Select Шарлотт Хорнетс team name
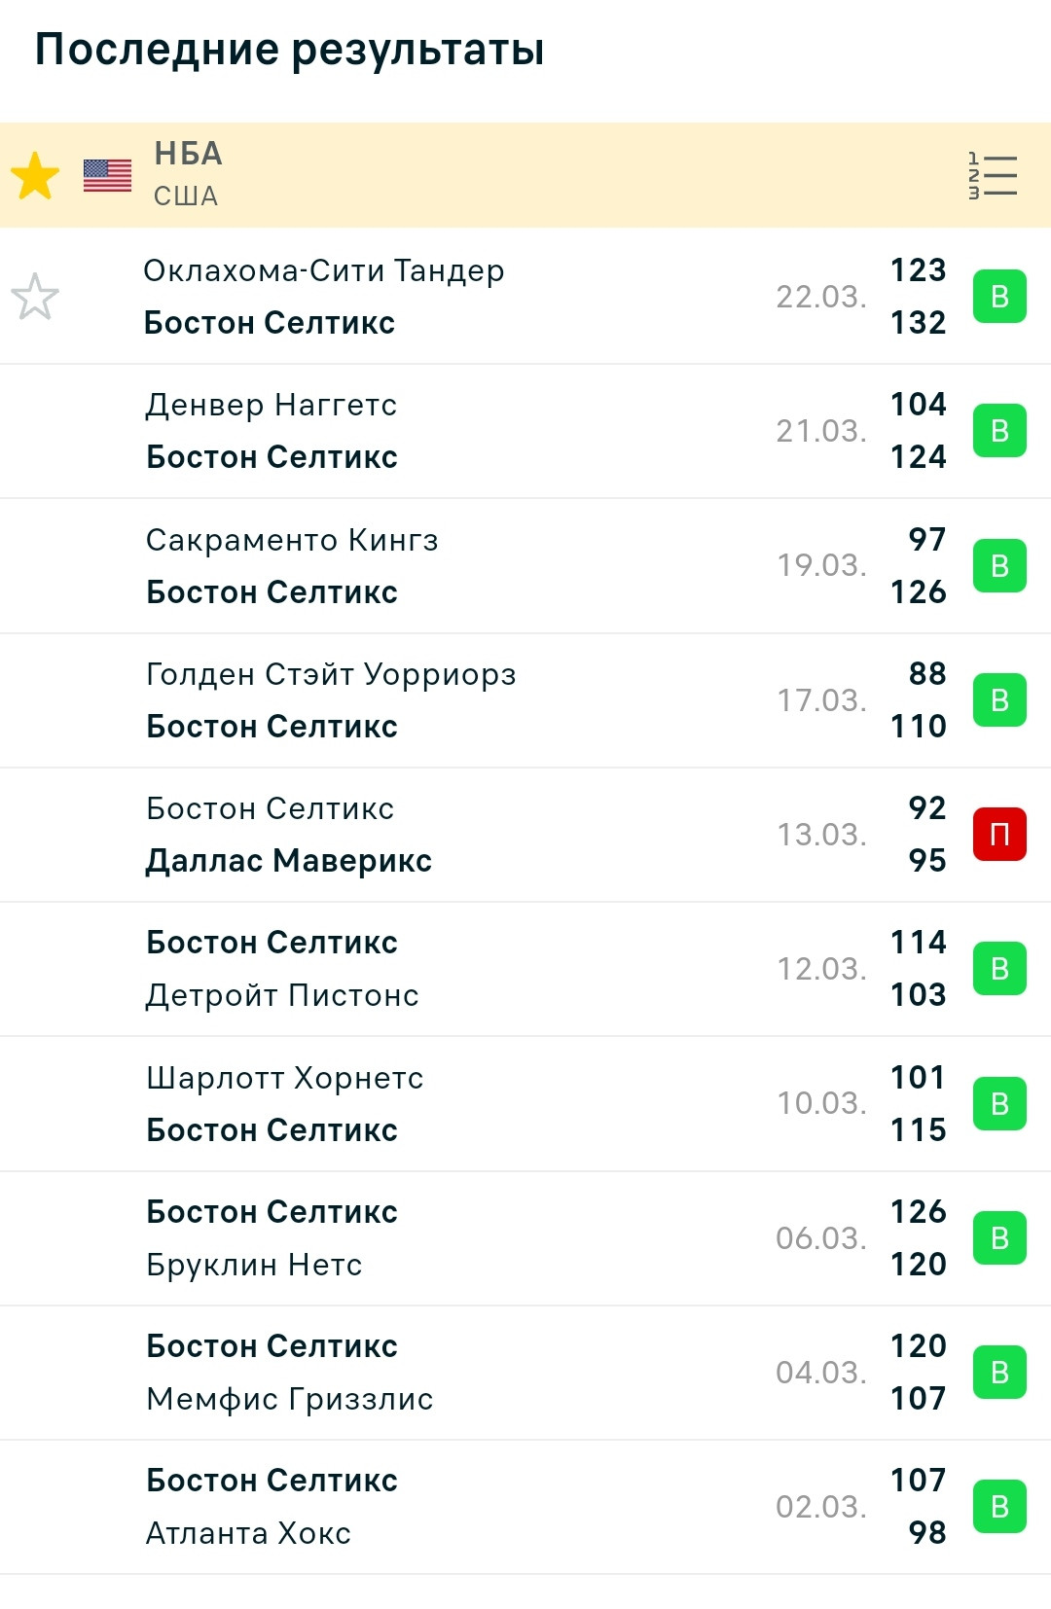Viewport: 1051px width, 1609px height. click(285, 1078)
